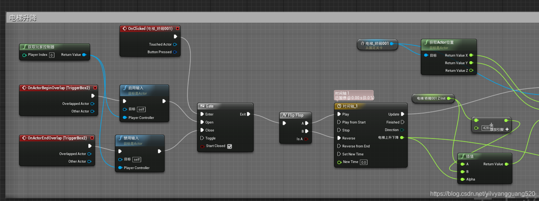Select the 插值 node title
This screenshot has width=539, height=201.
point(470,156)
